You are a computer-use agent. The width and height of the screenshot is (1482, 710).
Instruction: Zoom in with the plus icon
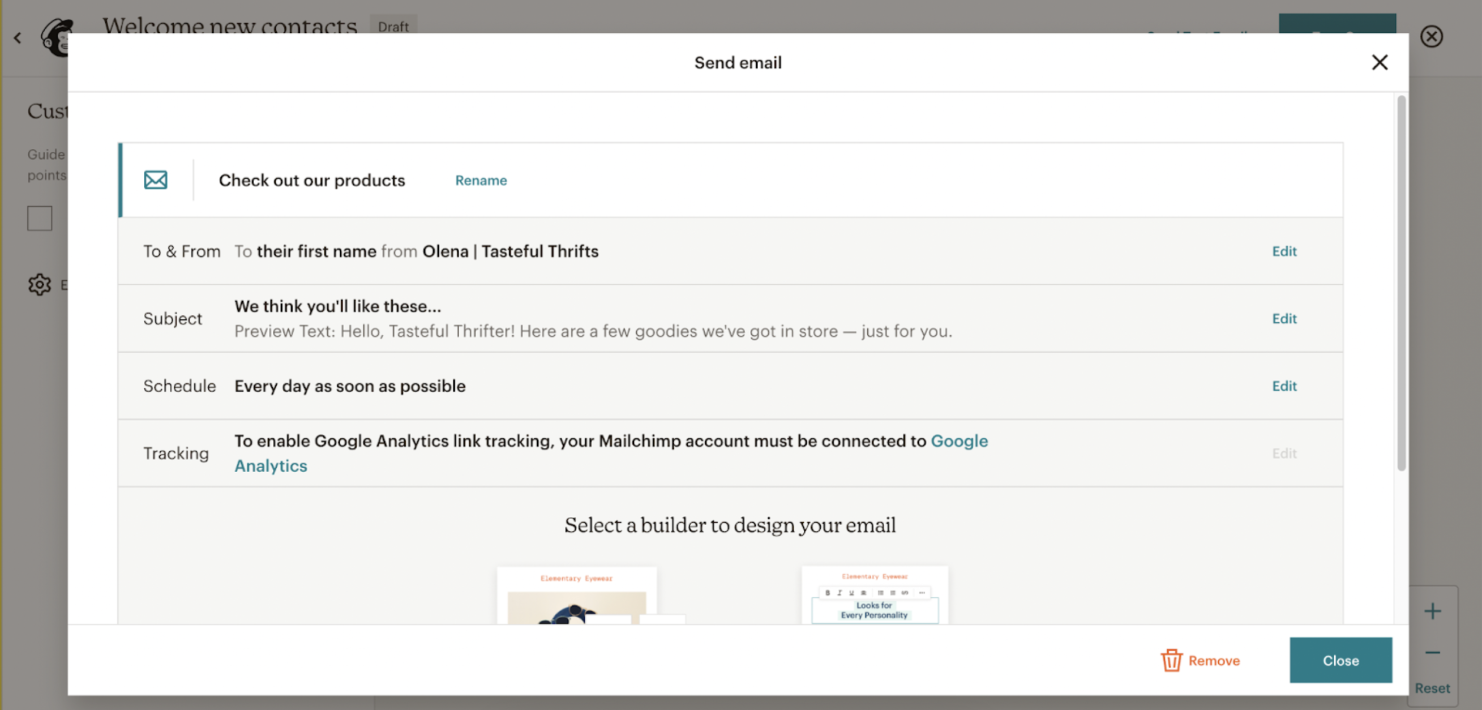pos(1433,610)
